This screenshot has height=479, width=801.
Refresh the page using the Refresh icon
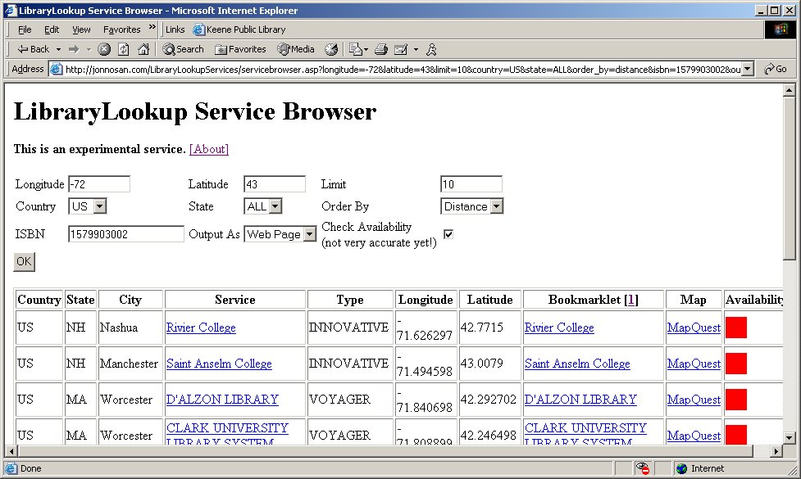pyautogui.click(x=124, y=49)
